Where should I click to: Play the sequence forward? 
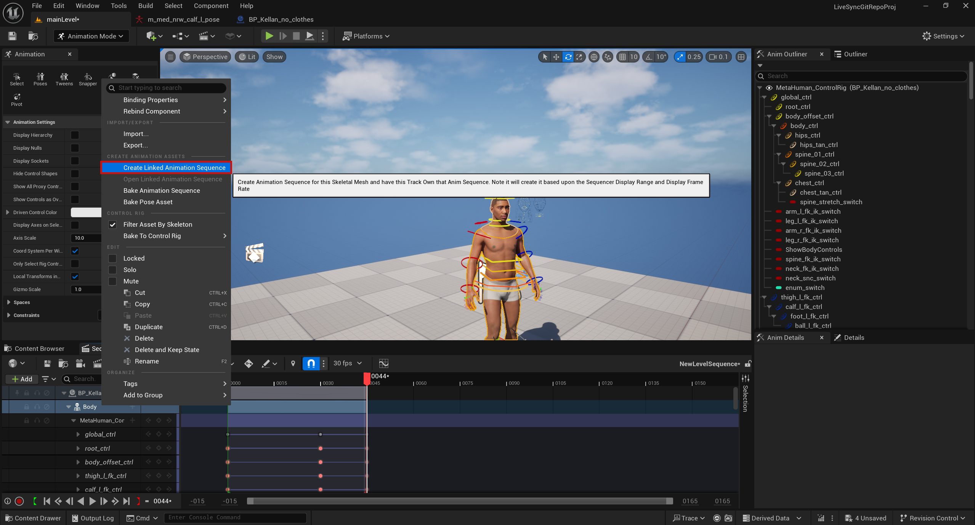pos(92,501)
